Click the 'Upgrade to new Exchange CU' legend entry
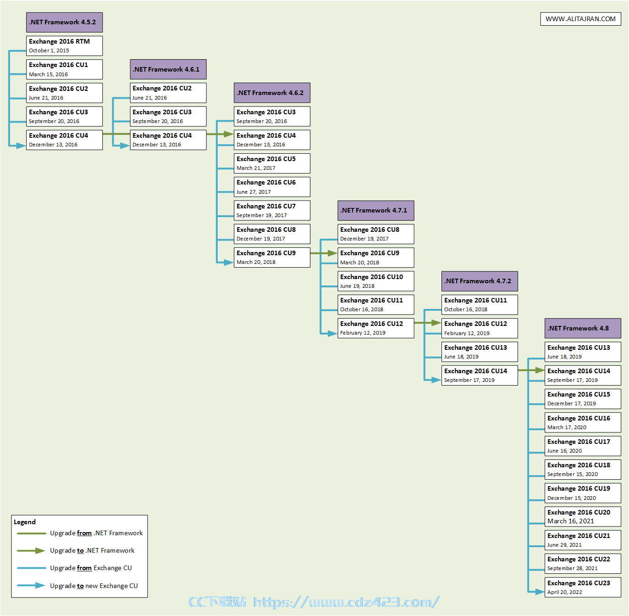The height and width of the screenshot is (616, 629). [77, 586]
